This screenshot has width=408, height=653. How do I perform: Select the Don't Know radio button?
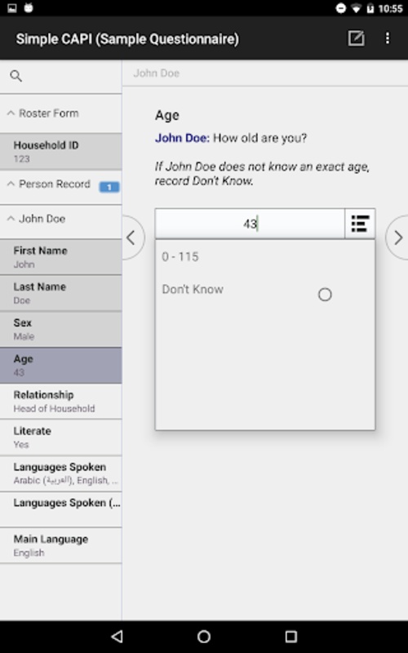click(325, 295)
